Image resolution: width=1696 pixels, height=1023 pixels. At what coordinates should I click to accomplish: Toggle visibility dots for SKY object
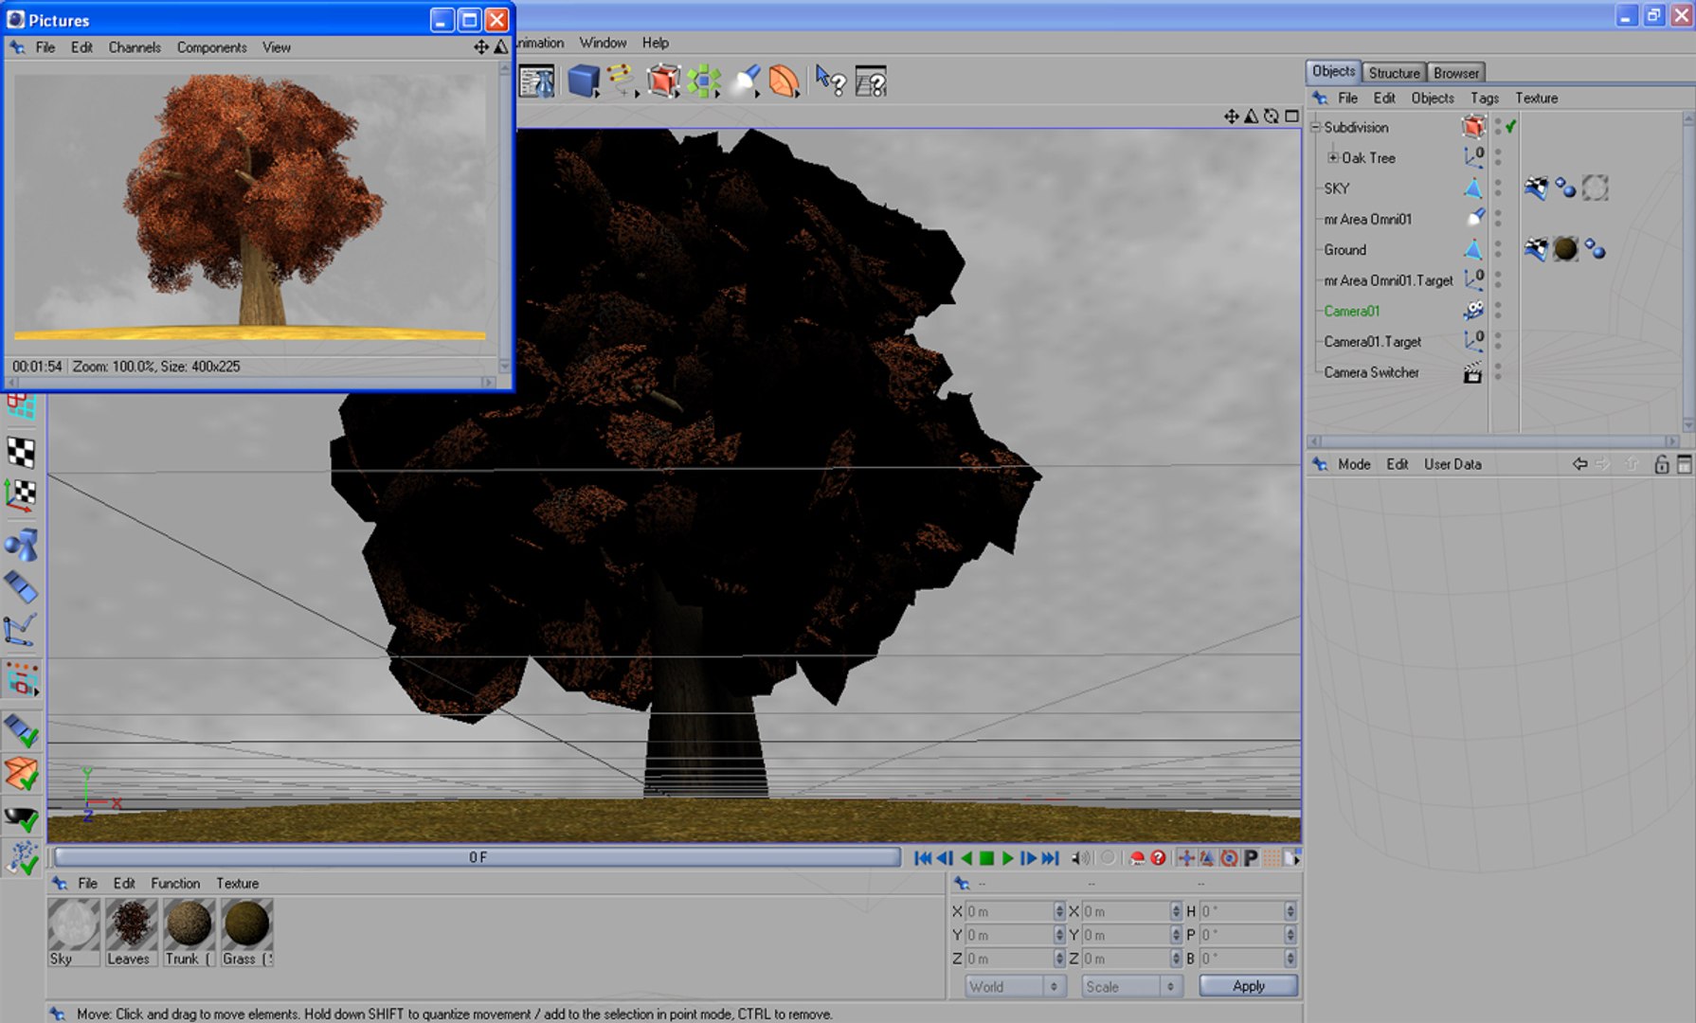[x=1498, y=188]
